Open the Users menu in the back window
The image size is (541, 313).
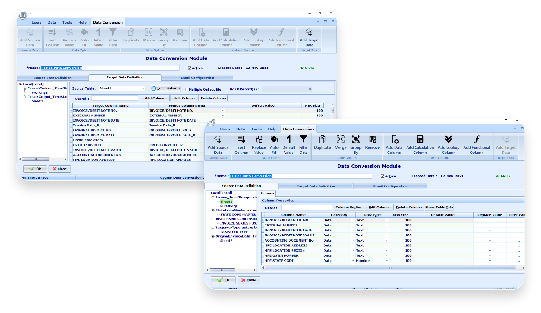(37, 22)
